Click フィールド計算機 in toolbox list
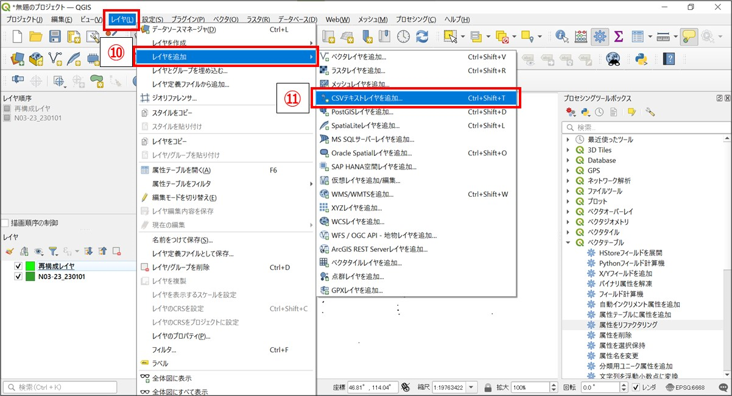This screenshot has width=732, height=396. (x=621, y=294)
